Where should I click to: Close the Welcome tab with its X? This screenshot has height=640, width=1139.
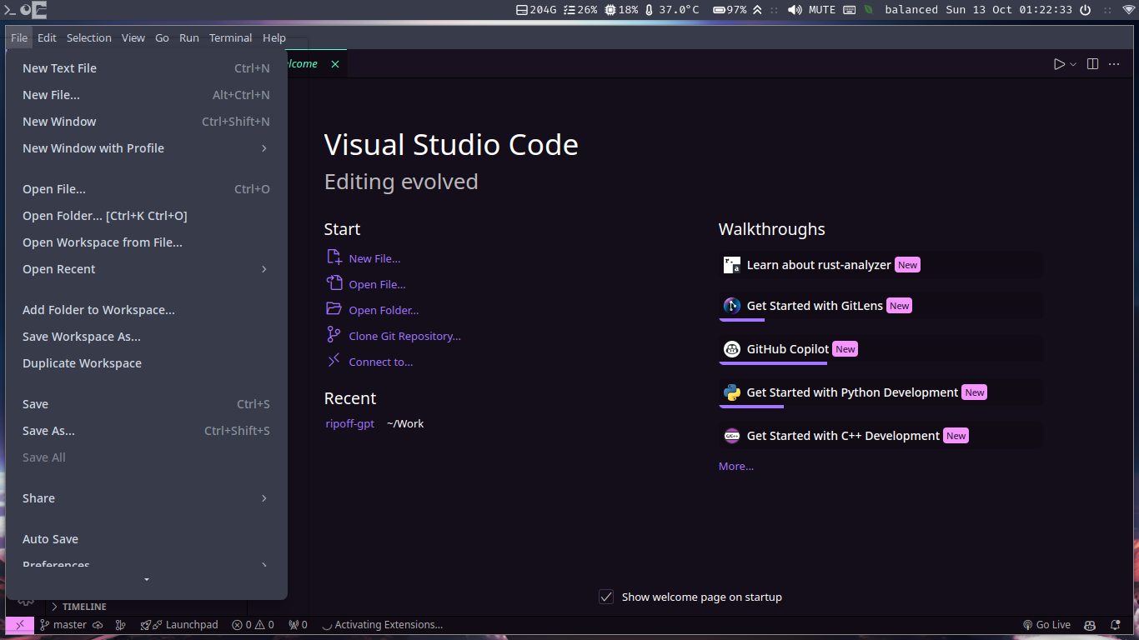click(x=335, y=64)
